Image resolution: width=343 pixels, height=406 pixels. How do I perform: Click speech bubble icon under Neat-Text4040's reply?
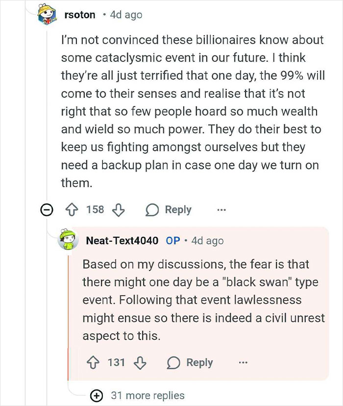(x=173, y=363)
